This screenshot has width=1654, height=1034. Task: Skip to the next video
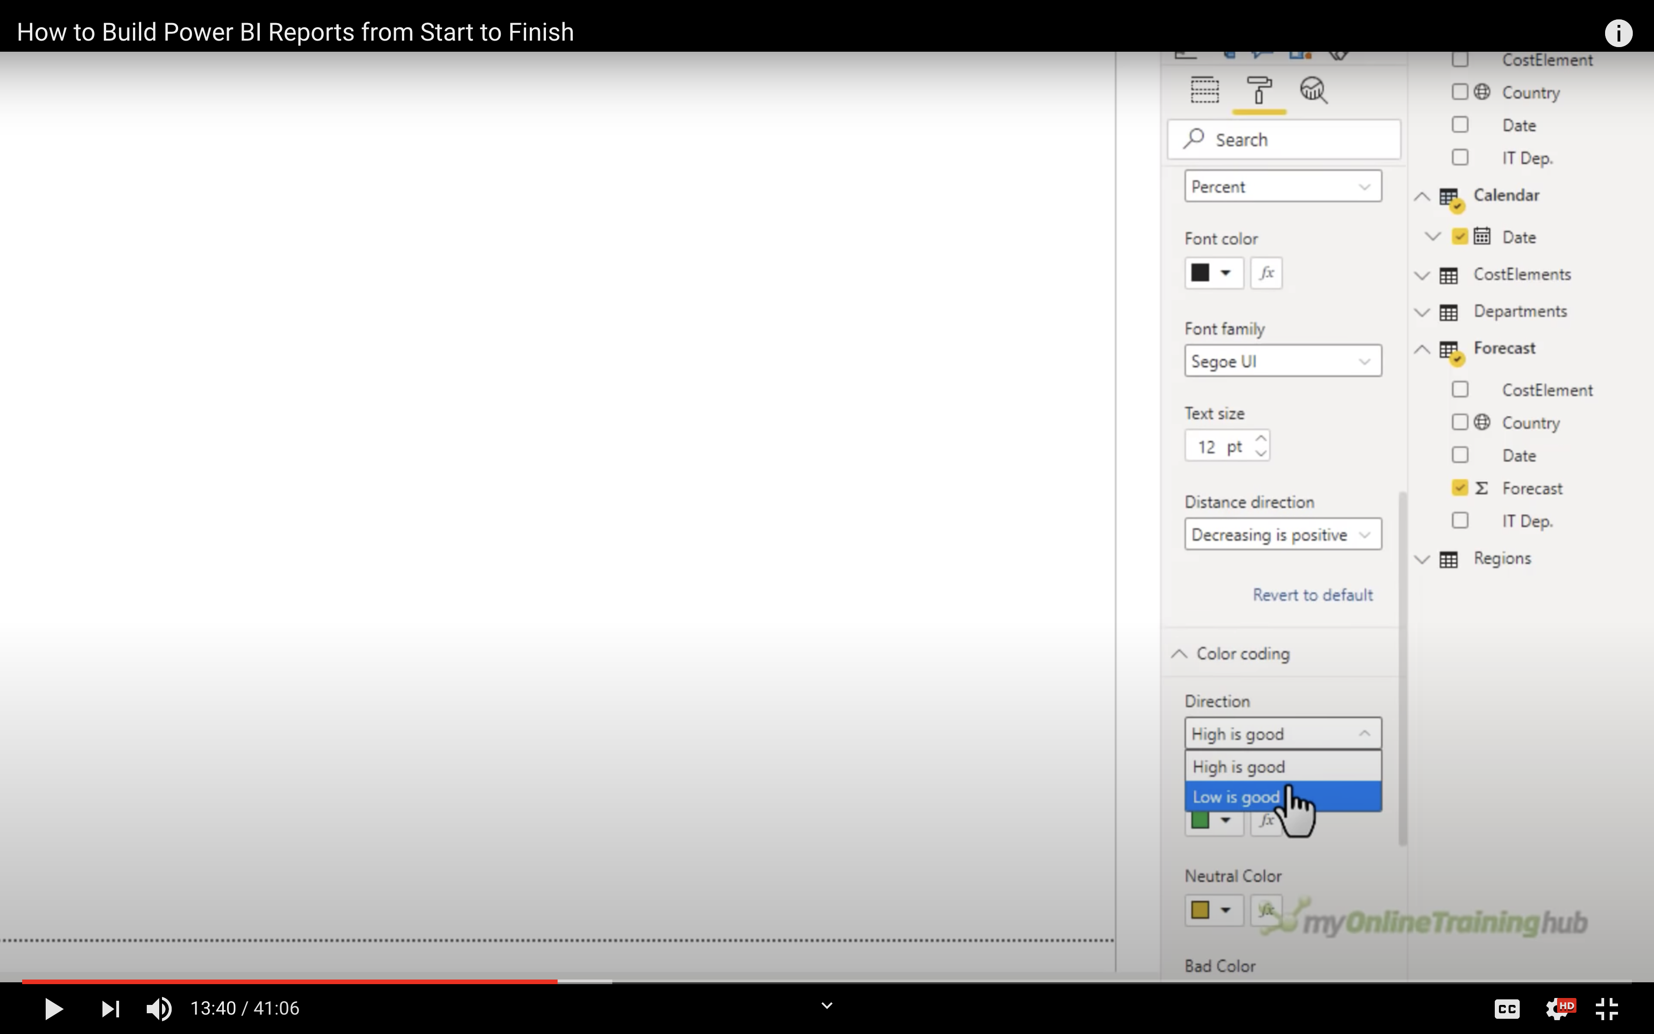110,1008
